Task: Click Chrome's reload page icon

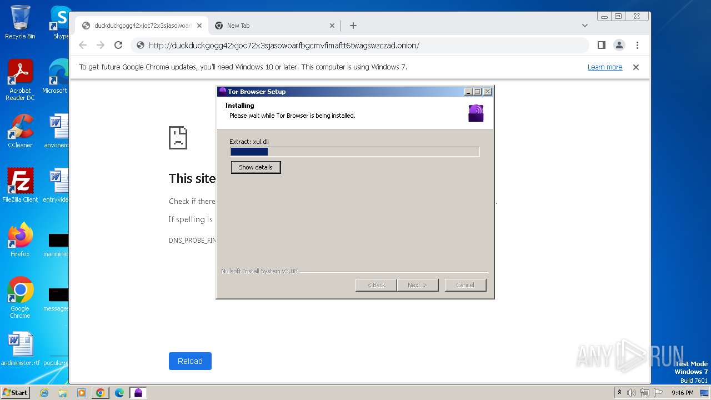Action: [x=118, y=46]
